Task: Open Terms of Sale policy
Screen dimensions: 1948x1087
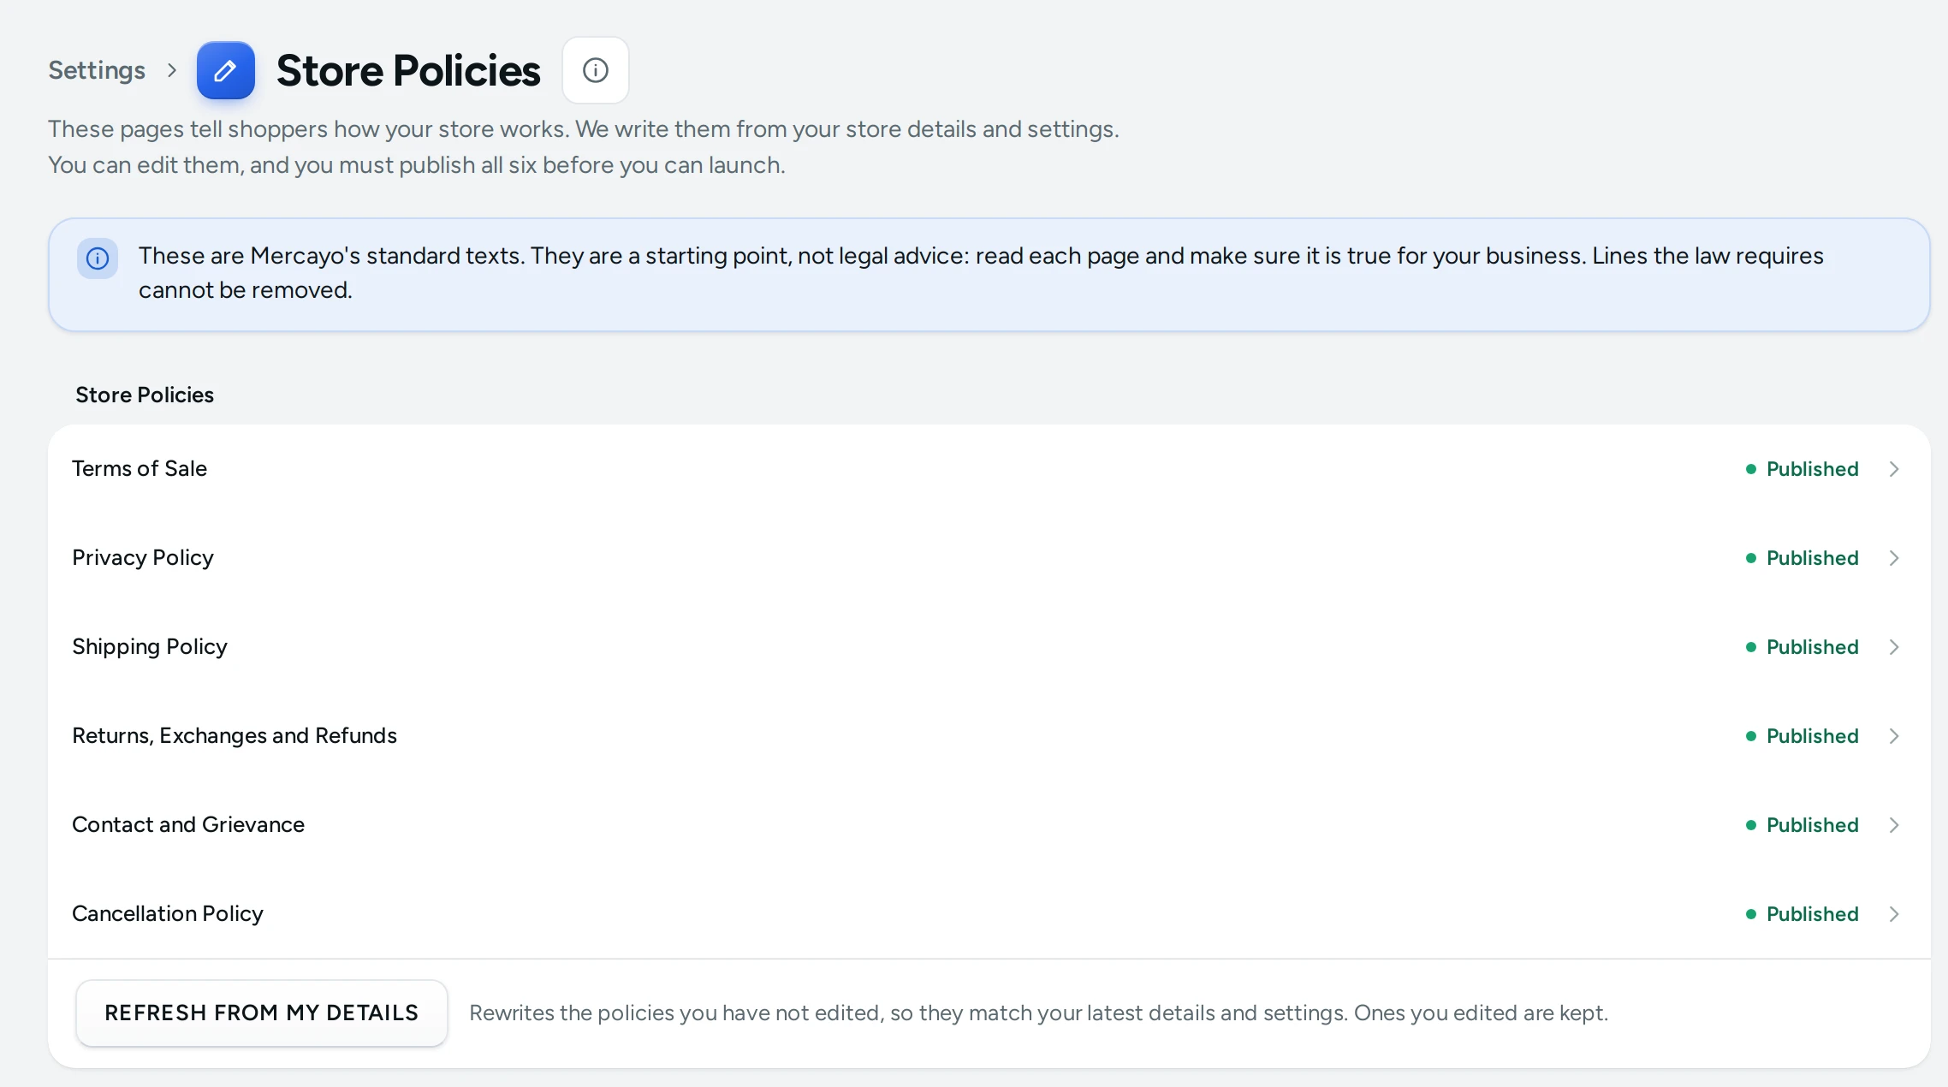Action: coord(989,469)
